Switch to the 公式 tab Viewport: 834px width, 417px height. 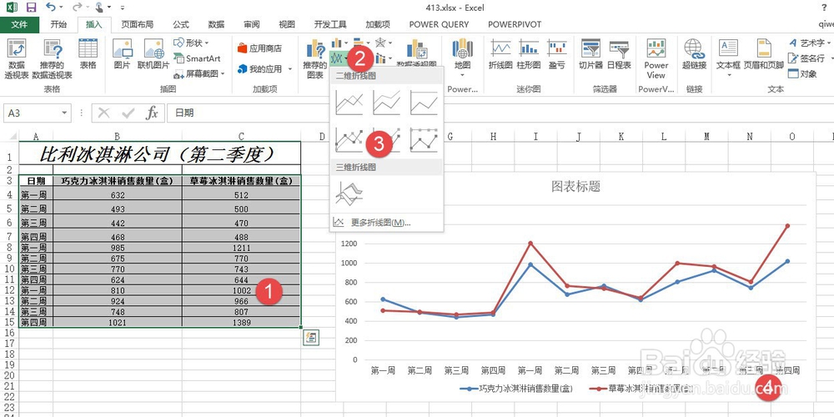pos(181,24)
